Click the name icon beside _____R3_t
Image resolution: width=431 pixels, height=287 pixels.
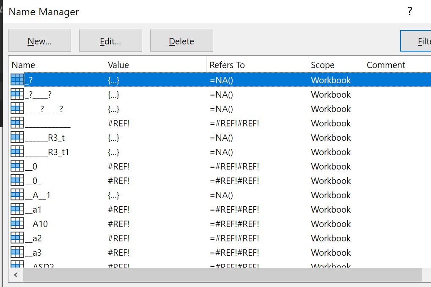pos(17,137)
